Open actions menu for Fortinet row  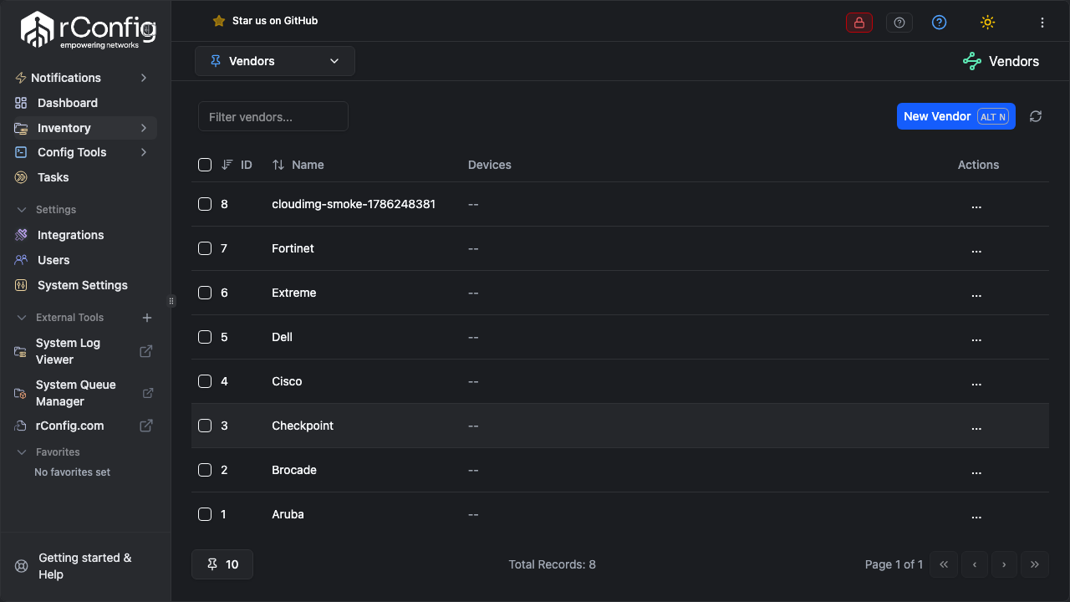[x=976, y=249]
